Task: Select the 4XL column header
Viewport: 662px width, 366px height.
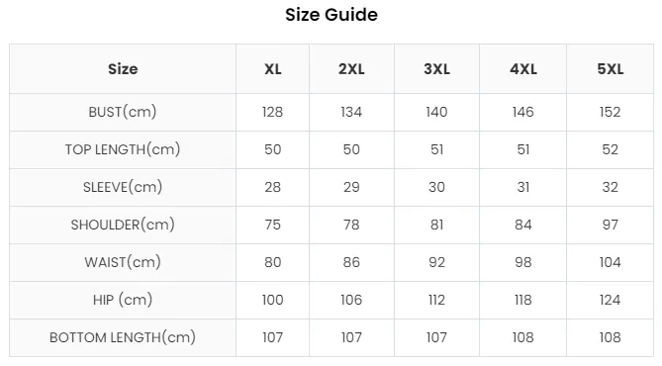Action: (x=523, y=69)
